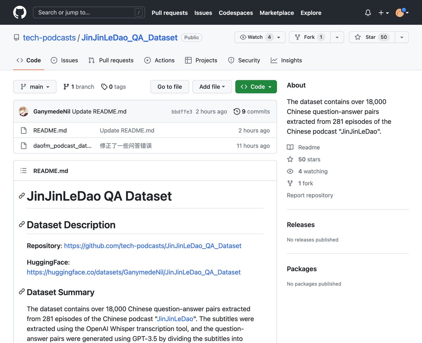Click the 11 hours ago timestamp

click(253, 146)
